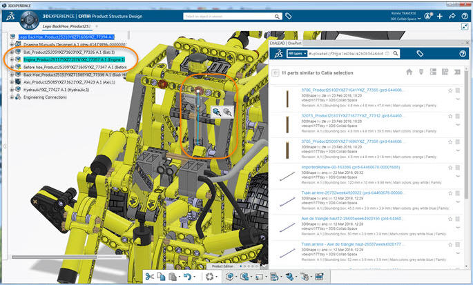Select Axis_Product25085 tree item
Image resolution: width=473 pixels, height=285 pixels.
tap(69, 82)
